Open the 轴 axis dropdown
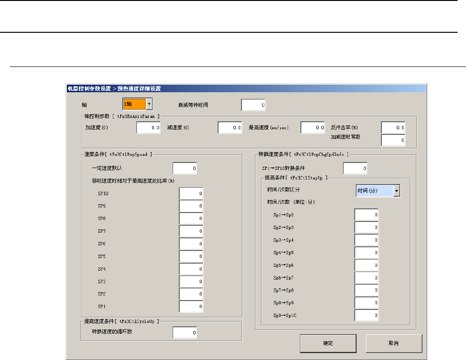 point(148,103)
